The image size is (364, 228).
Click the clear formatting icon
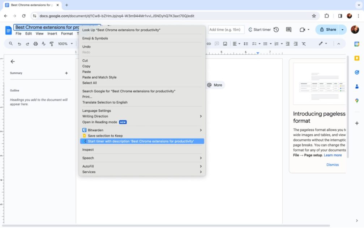pos(303,43)
